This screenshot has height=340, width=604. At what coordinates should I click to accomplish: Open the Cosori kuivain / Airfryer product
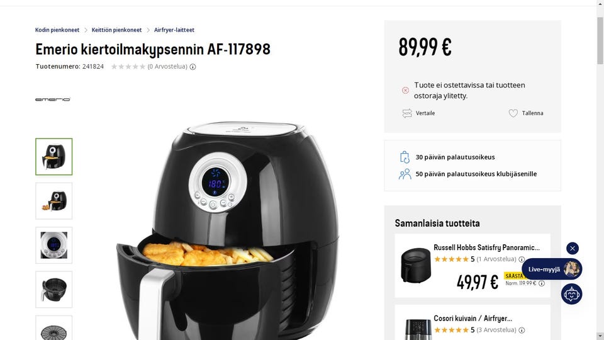pyautogui.click(x=473, y=319)
